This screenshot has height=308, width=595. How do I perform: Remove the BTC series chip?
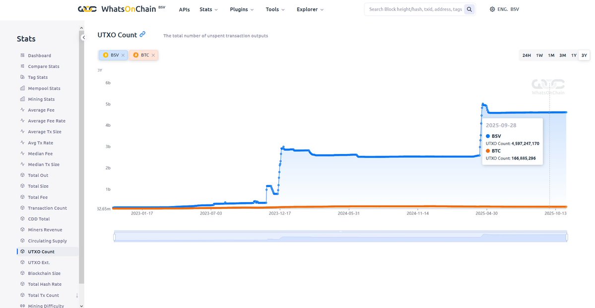(153, 55)
